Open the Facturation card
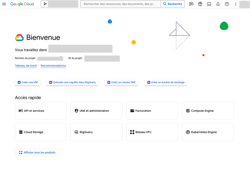 [x=152, y=111]
